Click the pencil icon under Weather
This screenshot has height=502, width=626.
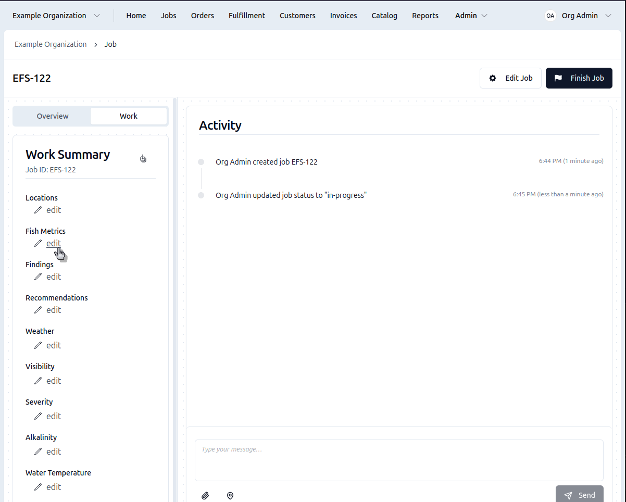pyautogui.click(x=38, y=345)
